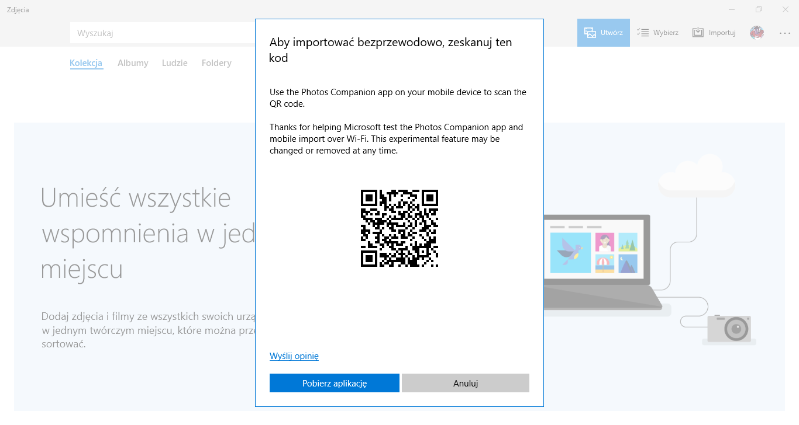The height and width of the screenshot is (425, 799).
Task: Click the dialog heading about wireless import
Action: [391, 50]
